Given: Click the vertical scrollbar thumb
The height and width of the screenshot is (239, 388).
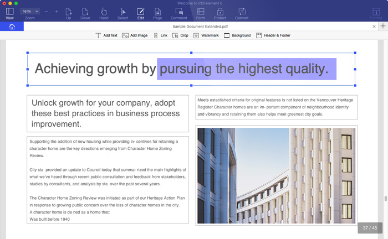Looking at the screenshot, I should tap(386, 199).
